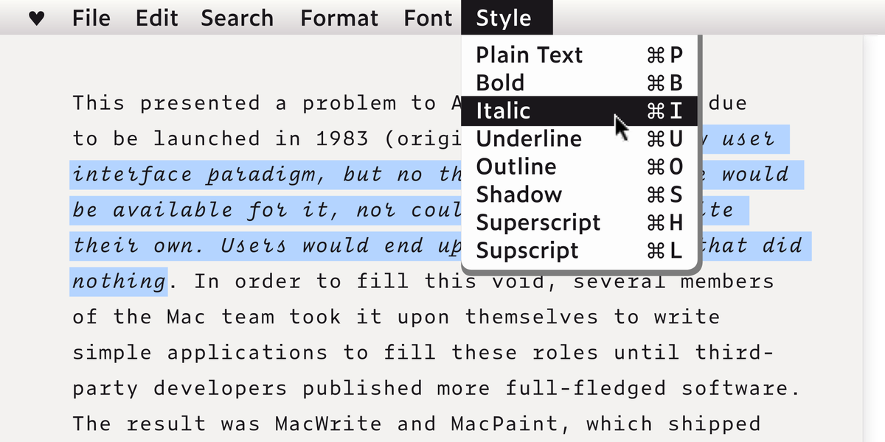The image size is (885, 442).
Task: Open the Search menu
Action: click(x=237, y=18)
